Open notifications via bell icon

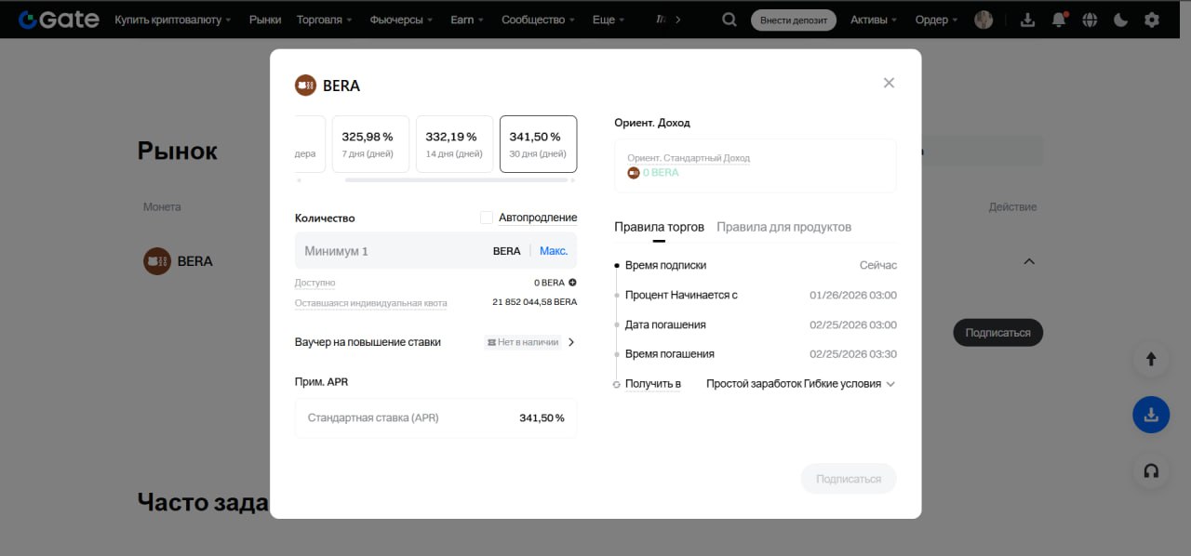pos(1058,18)
